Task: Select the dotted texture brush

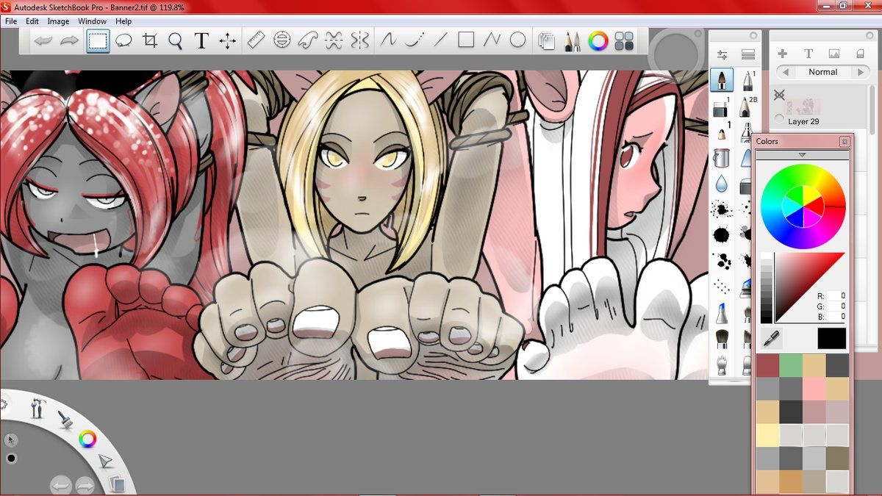Action: coord(722,287)
